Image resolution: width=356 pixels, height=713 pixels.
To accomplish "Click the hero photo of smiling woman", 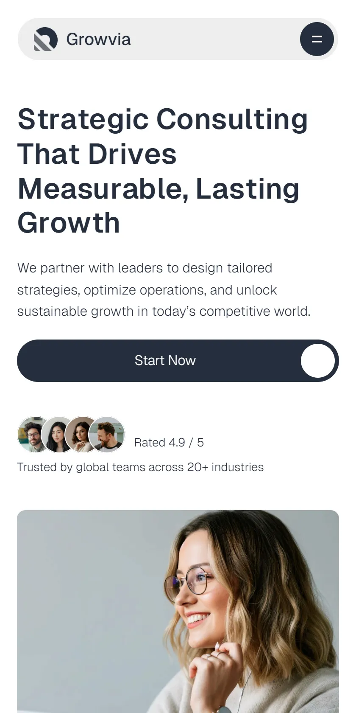I will (178, 612).
